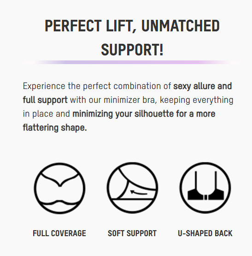Click the back clasp in U-Shaped icon
Screen dimensions: 252x256
(205, 197)
